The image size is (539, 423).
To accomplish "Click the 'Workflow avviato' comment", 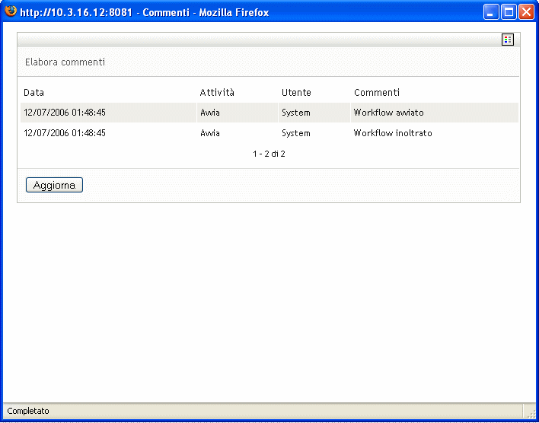I will coord(389,113).
